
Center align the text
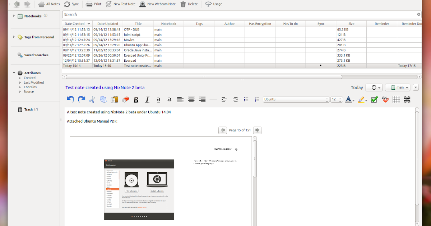pyautogui.click(x=191, y=99)
